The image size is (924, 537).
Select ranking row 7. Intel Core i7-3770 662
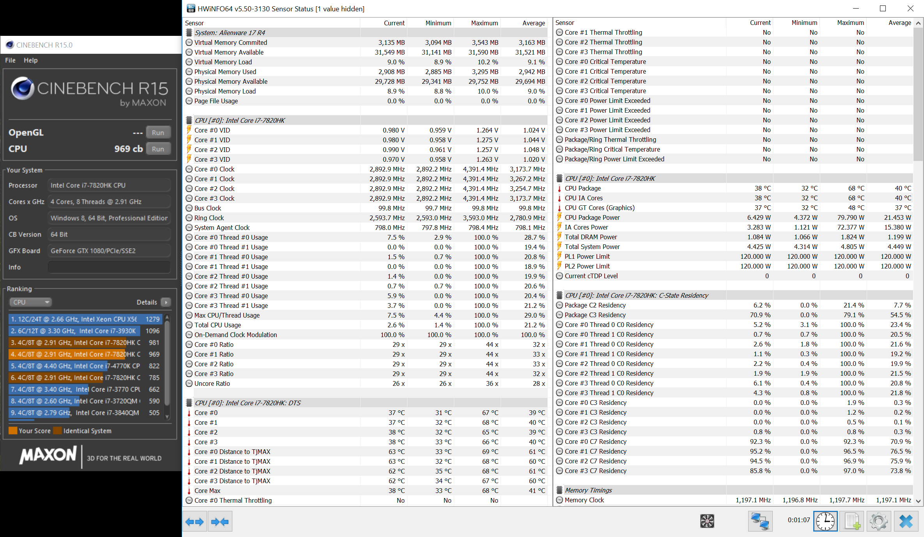point(85,389)
